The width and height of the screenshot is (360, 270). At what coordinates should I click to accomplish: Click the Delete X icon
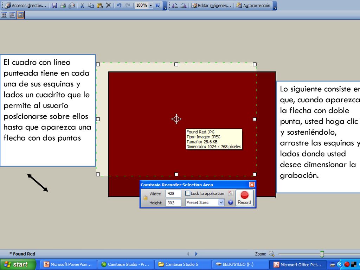(108, 6)
